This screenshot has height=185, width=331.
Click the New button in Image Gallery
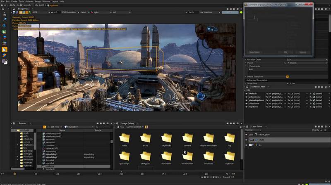point(120,127)
